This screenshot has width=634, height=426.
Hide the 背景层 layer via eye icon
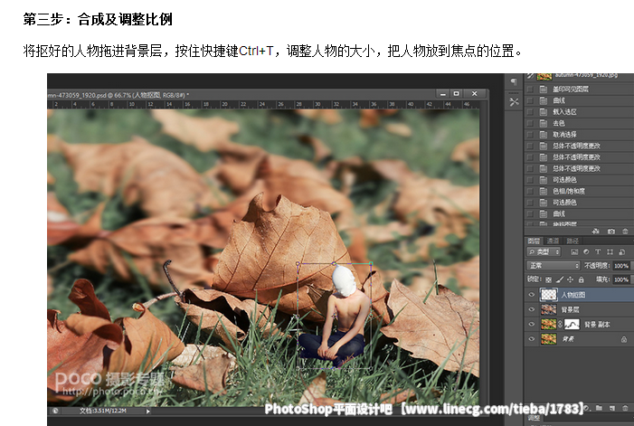[x=531, y=309]
